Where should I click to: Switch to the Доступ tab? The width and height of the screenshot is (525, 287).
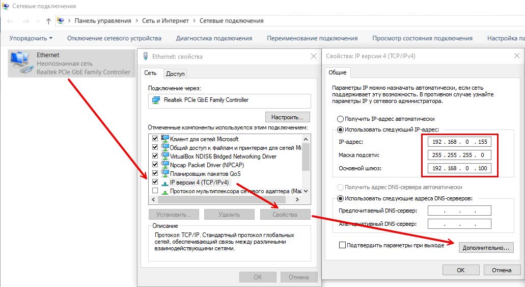175,74
